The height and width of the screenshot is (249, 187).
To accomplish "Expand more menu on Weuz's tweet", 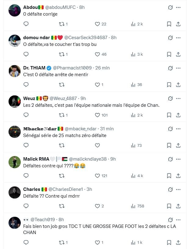I will 178,98.
